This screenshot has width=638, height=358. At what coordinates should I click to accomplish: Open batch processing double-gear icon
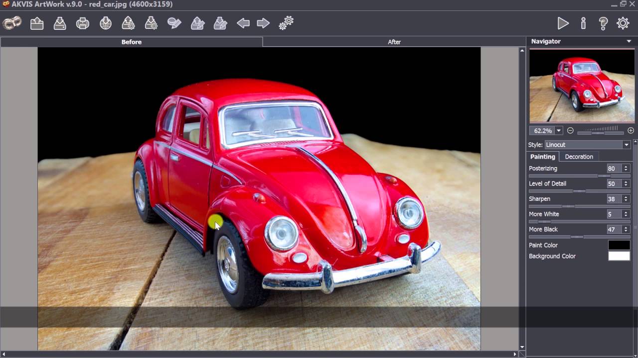[x=286, y=23]
